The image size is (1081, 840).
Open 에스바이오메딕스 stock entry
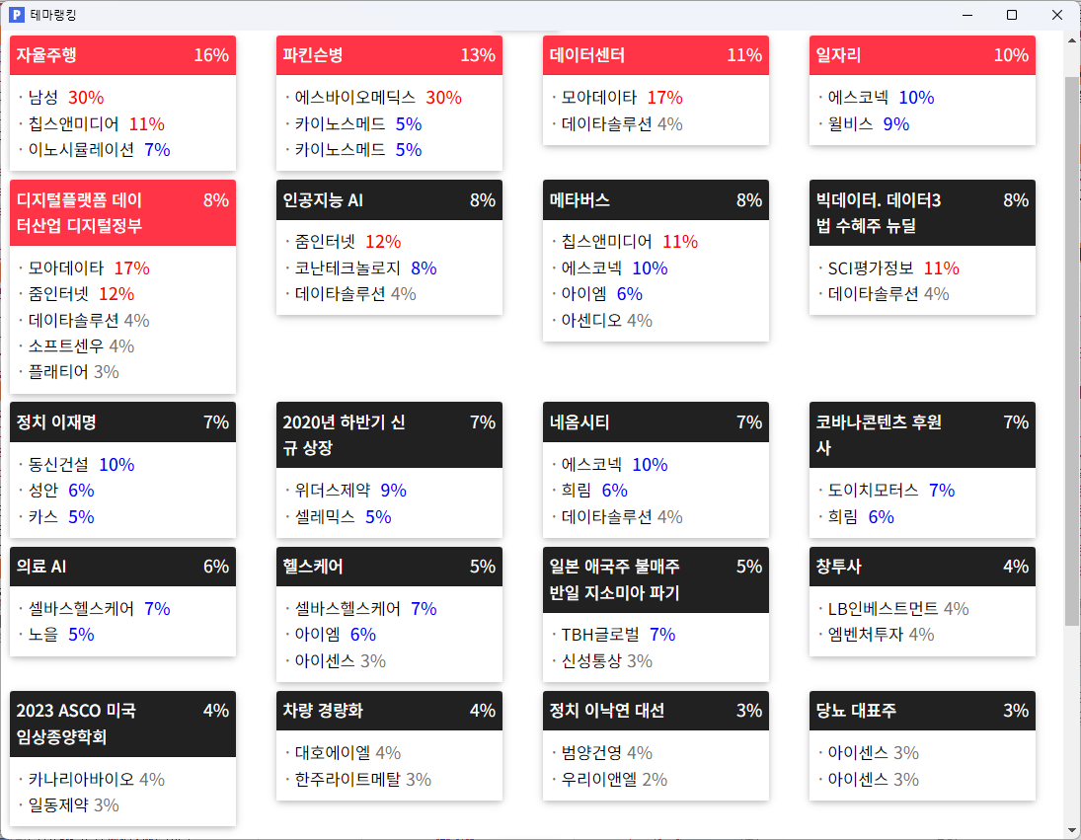(x=378, y=98)
